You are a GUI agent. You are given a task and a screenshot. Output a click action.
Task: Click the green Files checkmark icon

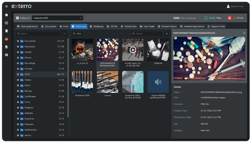point(206,18)
